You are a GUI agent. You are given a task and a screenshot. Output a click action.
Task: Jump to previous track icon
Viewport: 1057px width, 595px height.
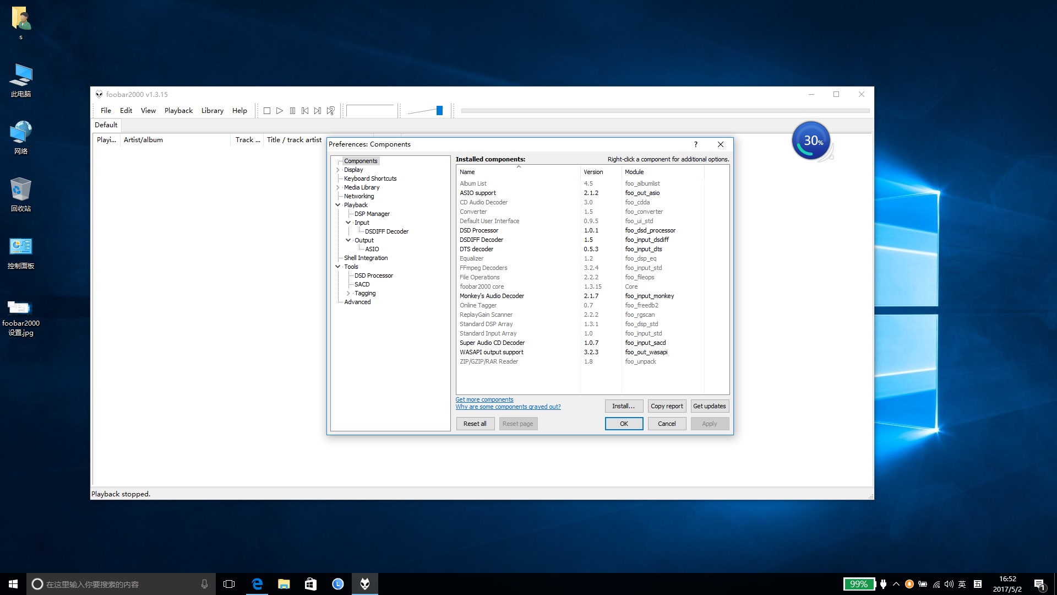[x=305, y=111]
